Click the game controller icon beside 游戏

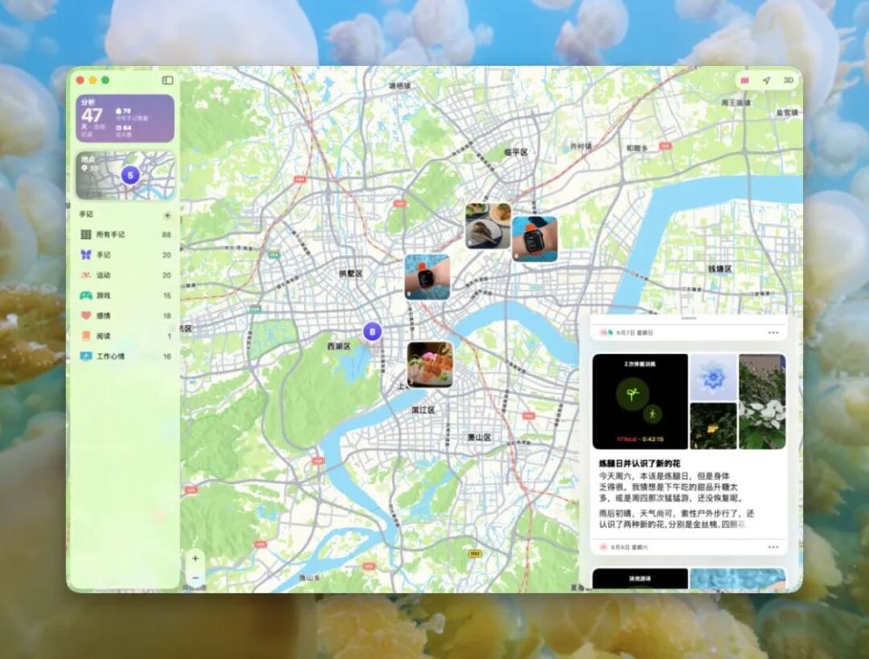point(86,295)
